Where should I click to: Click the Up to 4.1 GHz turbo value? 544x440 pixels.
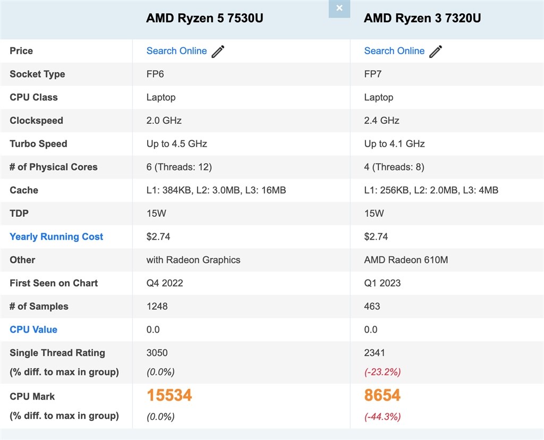click(395, 144)
